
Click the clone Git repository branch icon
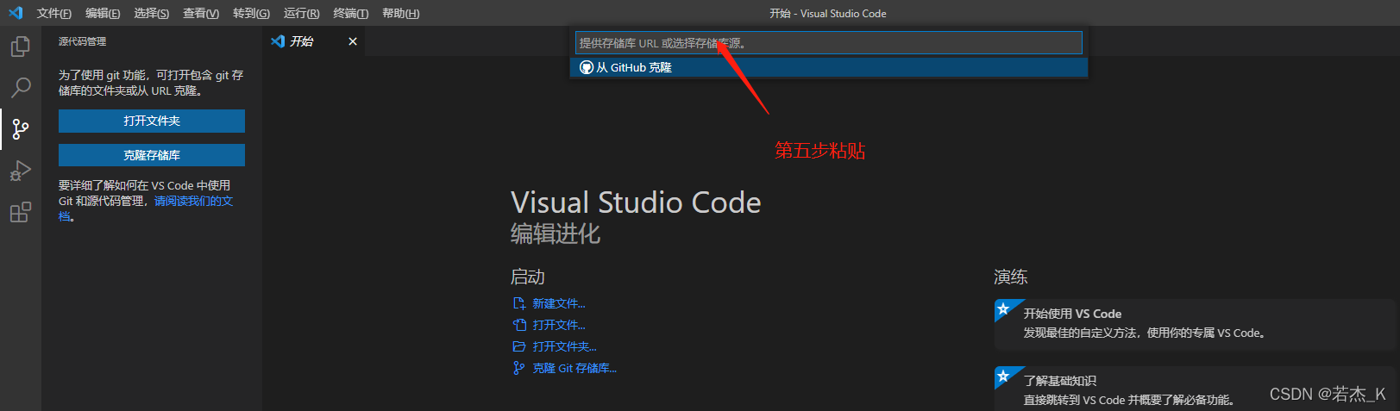(x=518, y=368)
